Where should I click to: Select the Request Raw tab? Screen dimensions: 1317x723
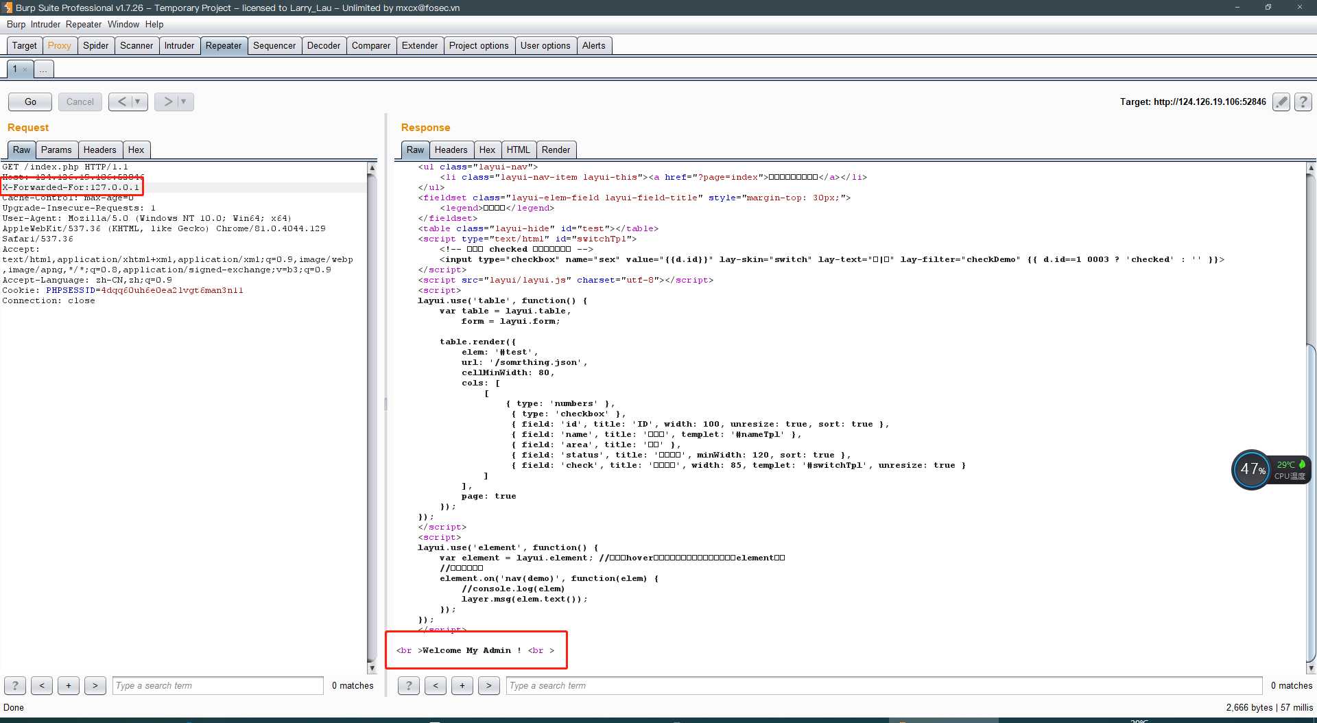(22, 150)
